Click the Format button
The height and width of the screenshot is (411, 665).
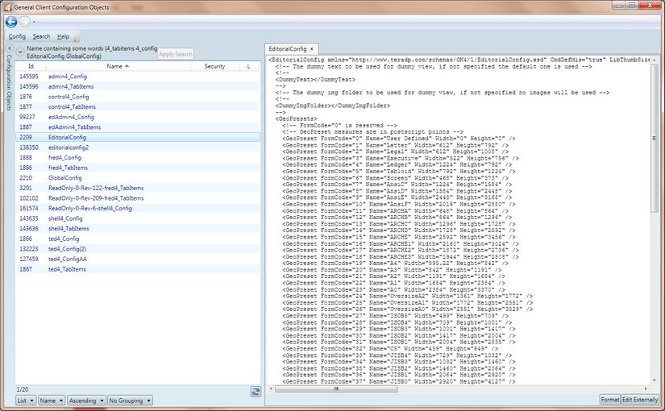[610, 400]
